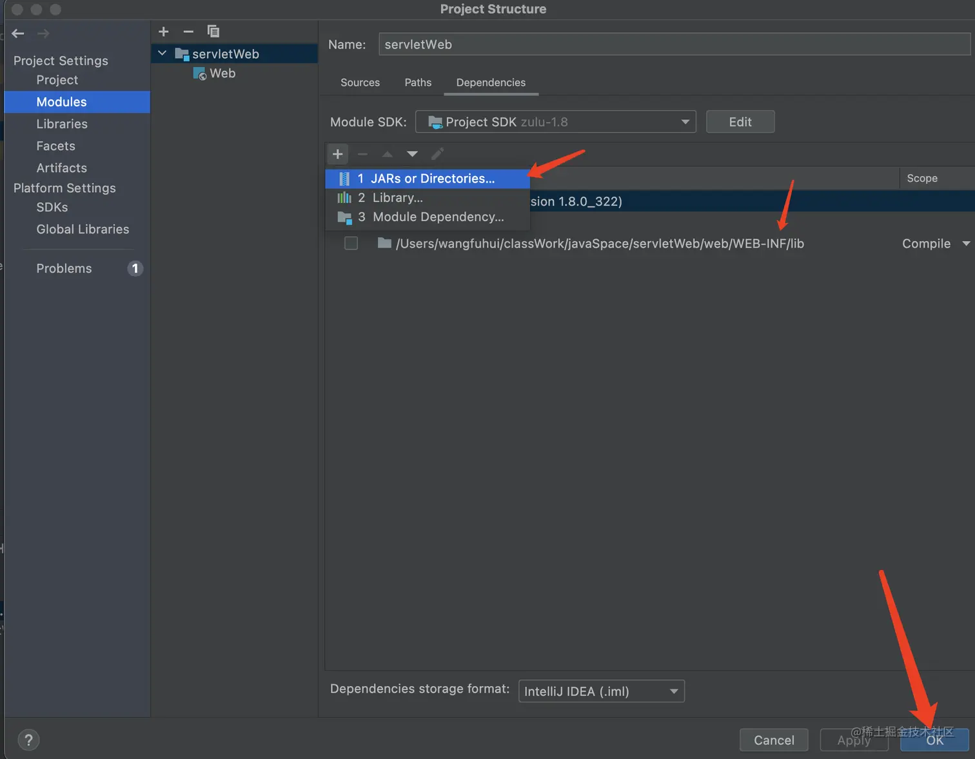Move dependency down arrow icon

click(x=412, y=154)
